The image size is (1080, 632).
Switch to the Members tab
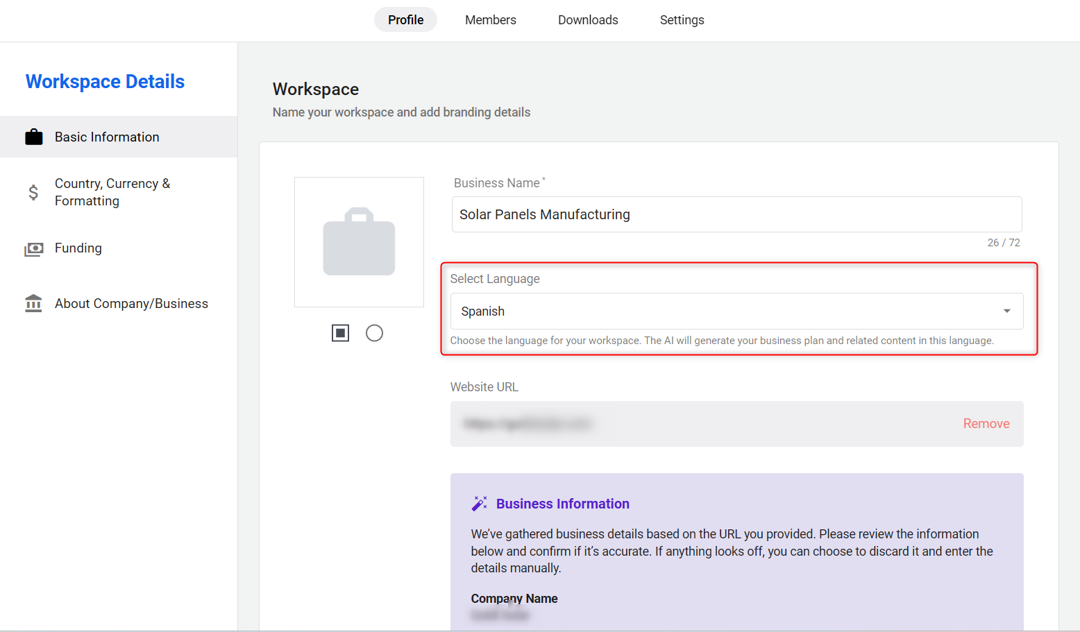coord(491,20)
